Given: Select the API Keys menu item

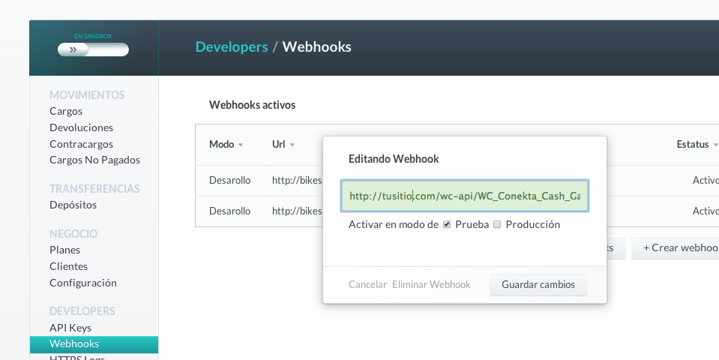Looking at the screenshot, I should tap(70, 328).
